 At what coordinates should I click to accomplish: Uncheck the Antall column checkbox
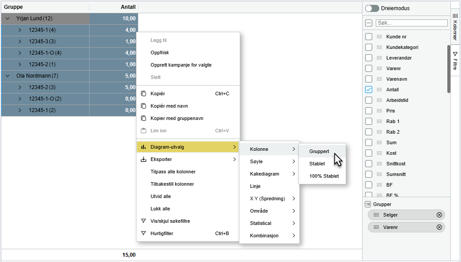coord(369,90)
